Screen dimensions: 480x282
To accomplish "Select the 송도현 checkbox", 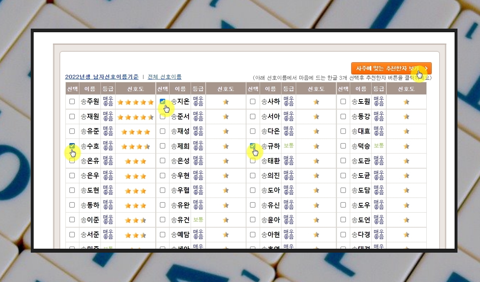I will click(72, 190).
